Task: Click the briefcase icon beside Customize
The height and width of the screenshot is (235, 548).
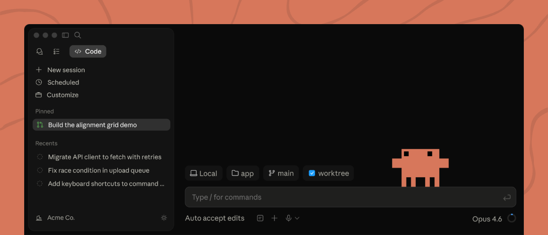Action: coord(39,95)
